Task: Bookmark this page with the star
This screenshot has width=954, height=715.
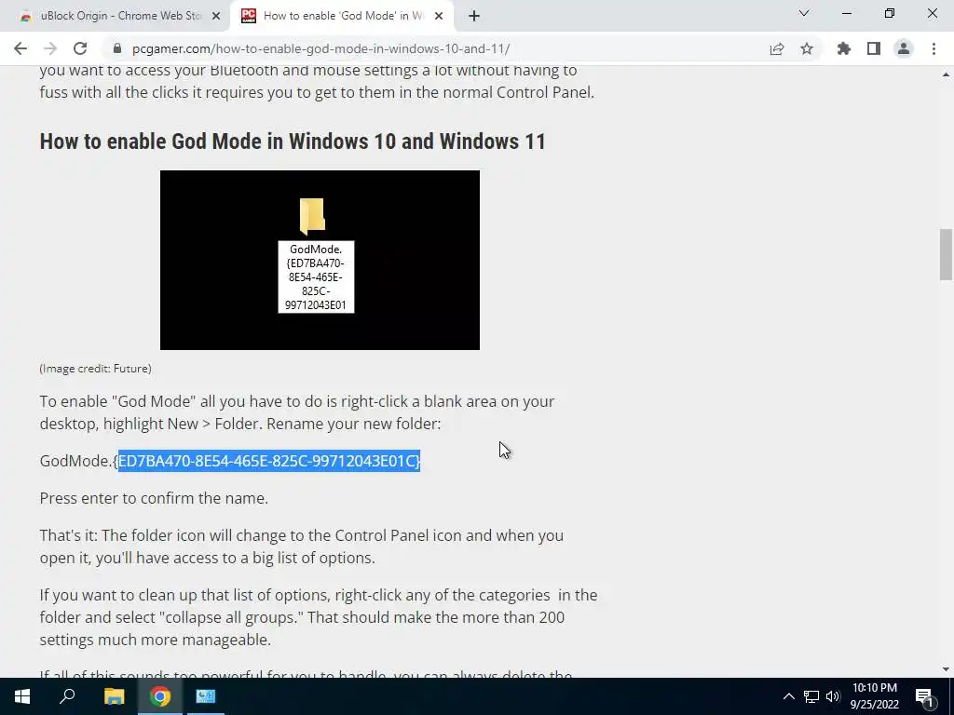Action: click(x=807, y=48)
